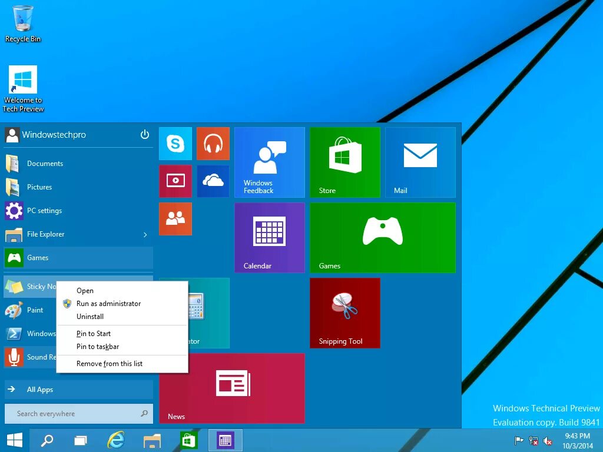Launch Internet Explorer from the taskbar
This screenshot has height=452, width=603.
(116, 440)
